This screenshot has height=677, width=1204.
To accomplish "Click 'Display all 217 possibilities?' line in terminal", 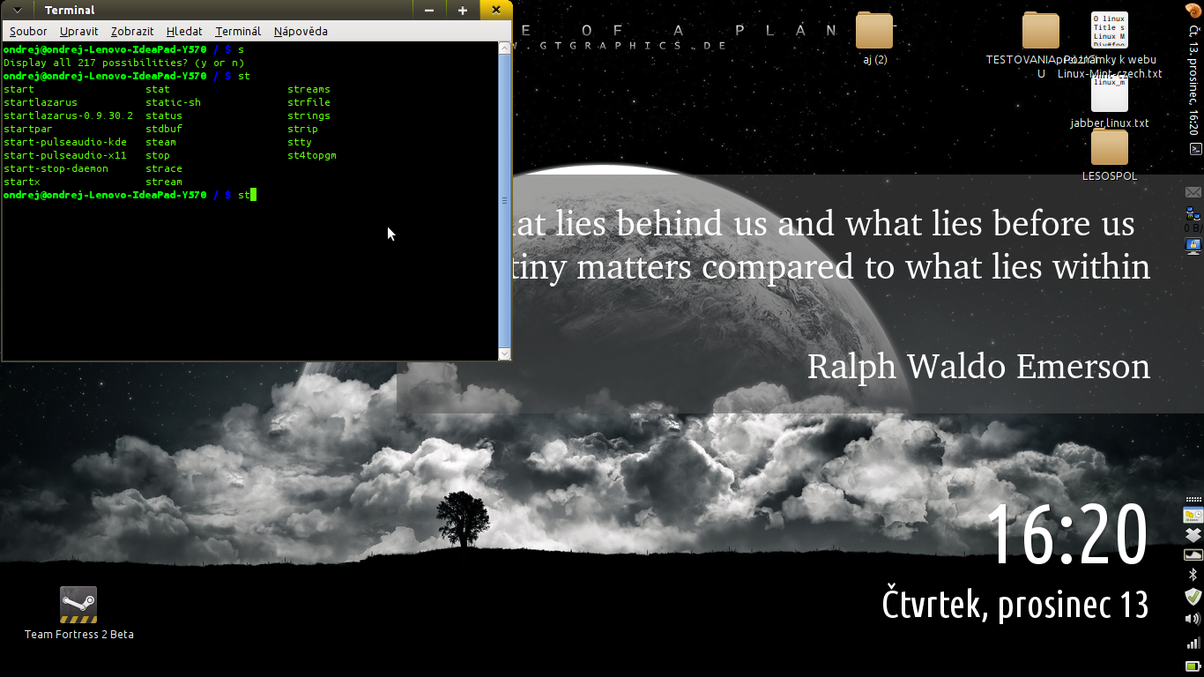I will (x=124, y=63).
